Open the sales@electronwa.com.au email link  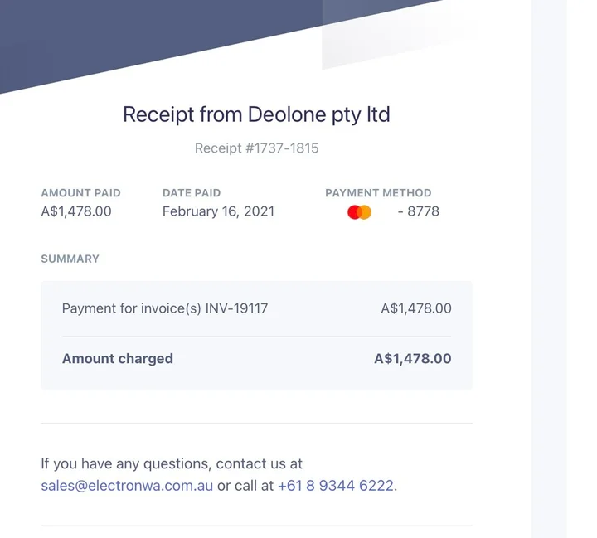click(127, 486)
